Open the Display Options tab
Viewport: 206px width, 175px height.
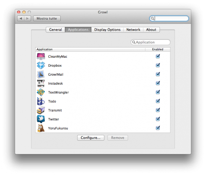[x=107, y=30]
